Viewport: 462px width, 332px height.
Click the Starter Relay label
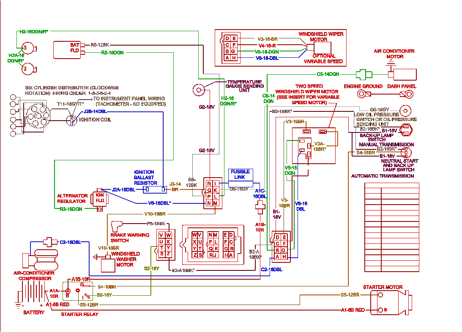coord(79,314)
